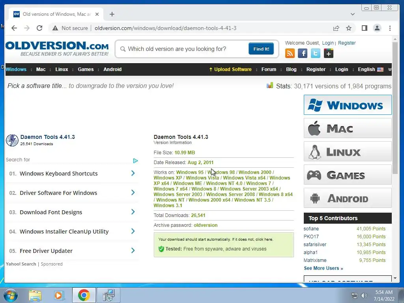Close the Old versions of Windows tab
This screenshot has height=303, width=404.
(x=97, y=14)
